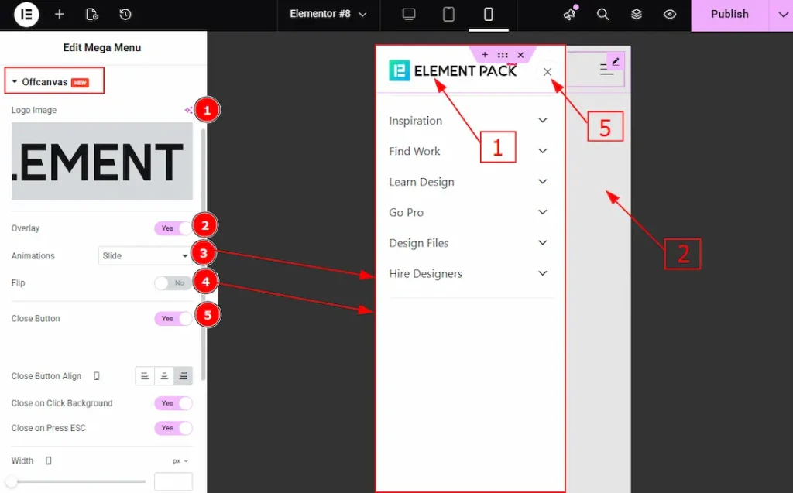Preview changes with the eye icon
793x493 pixels.
[670, 14]
